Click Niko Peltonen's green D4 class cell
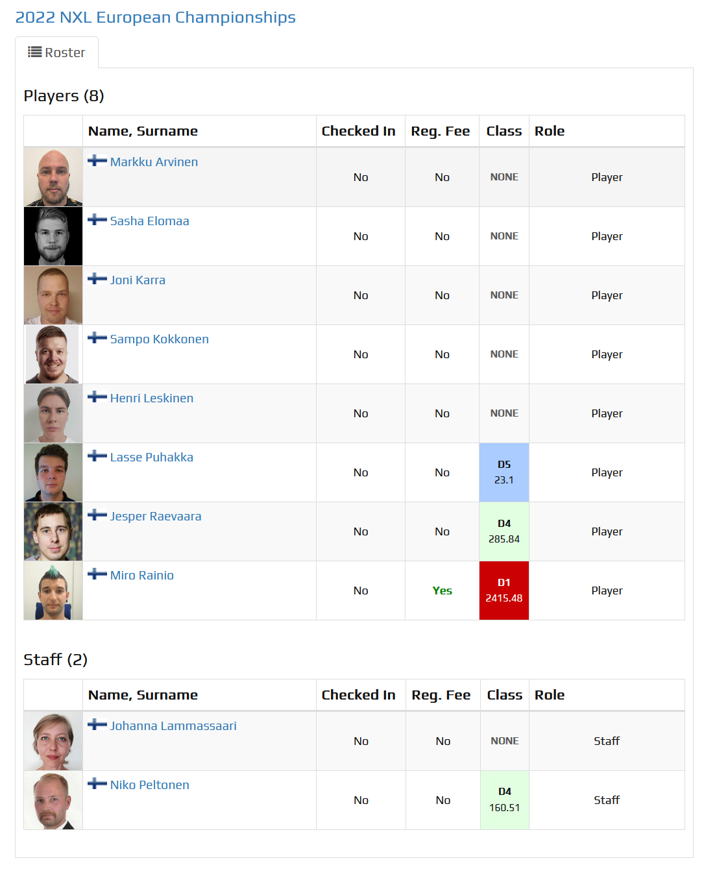 point(505,800)
